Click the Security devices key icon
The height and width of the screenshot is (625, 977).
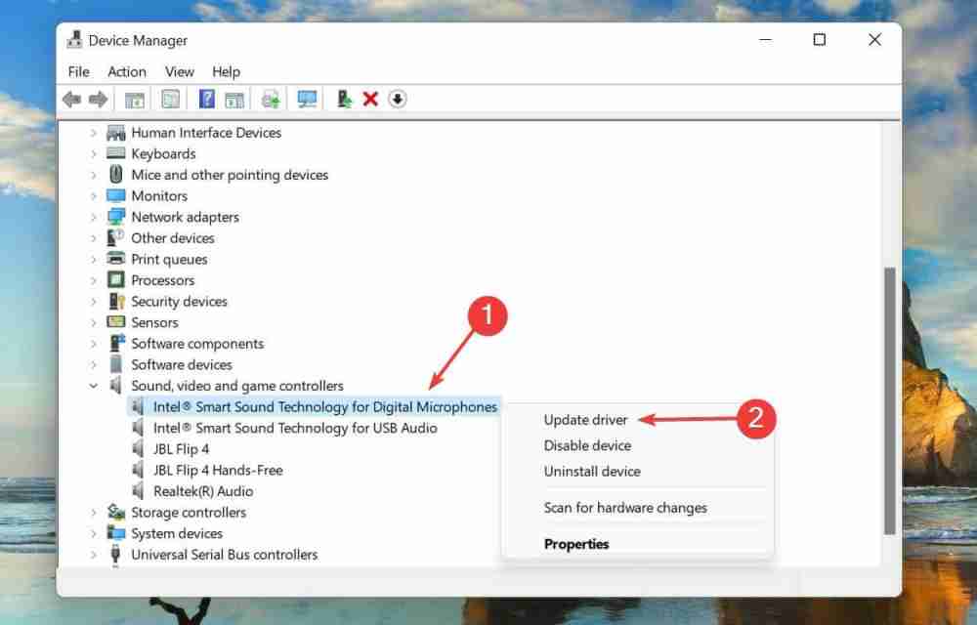pos(116,302)
